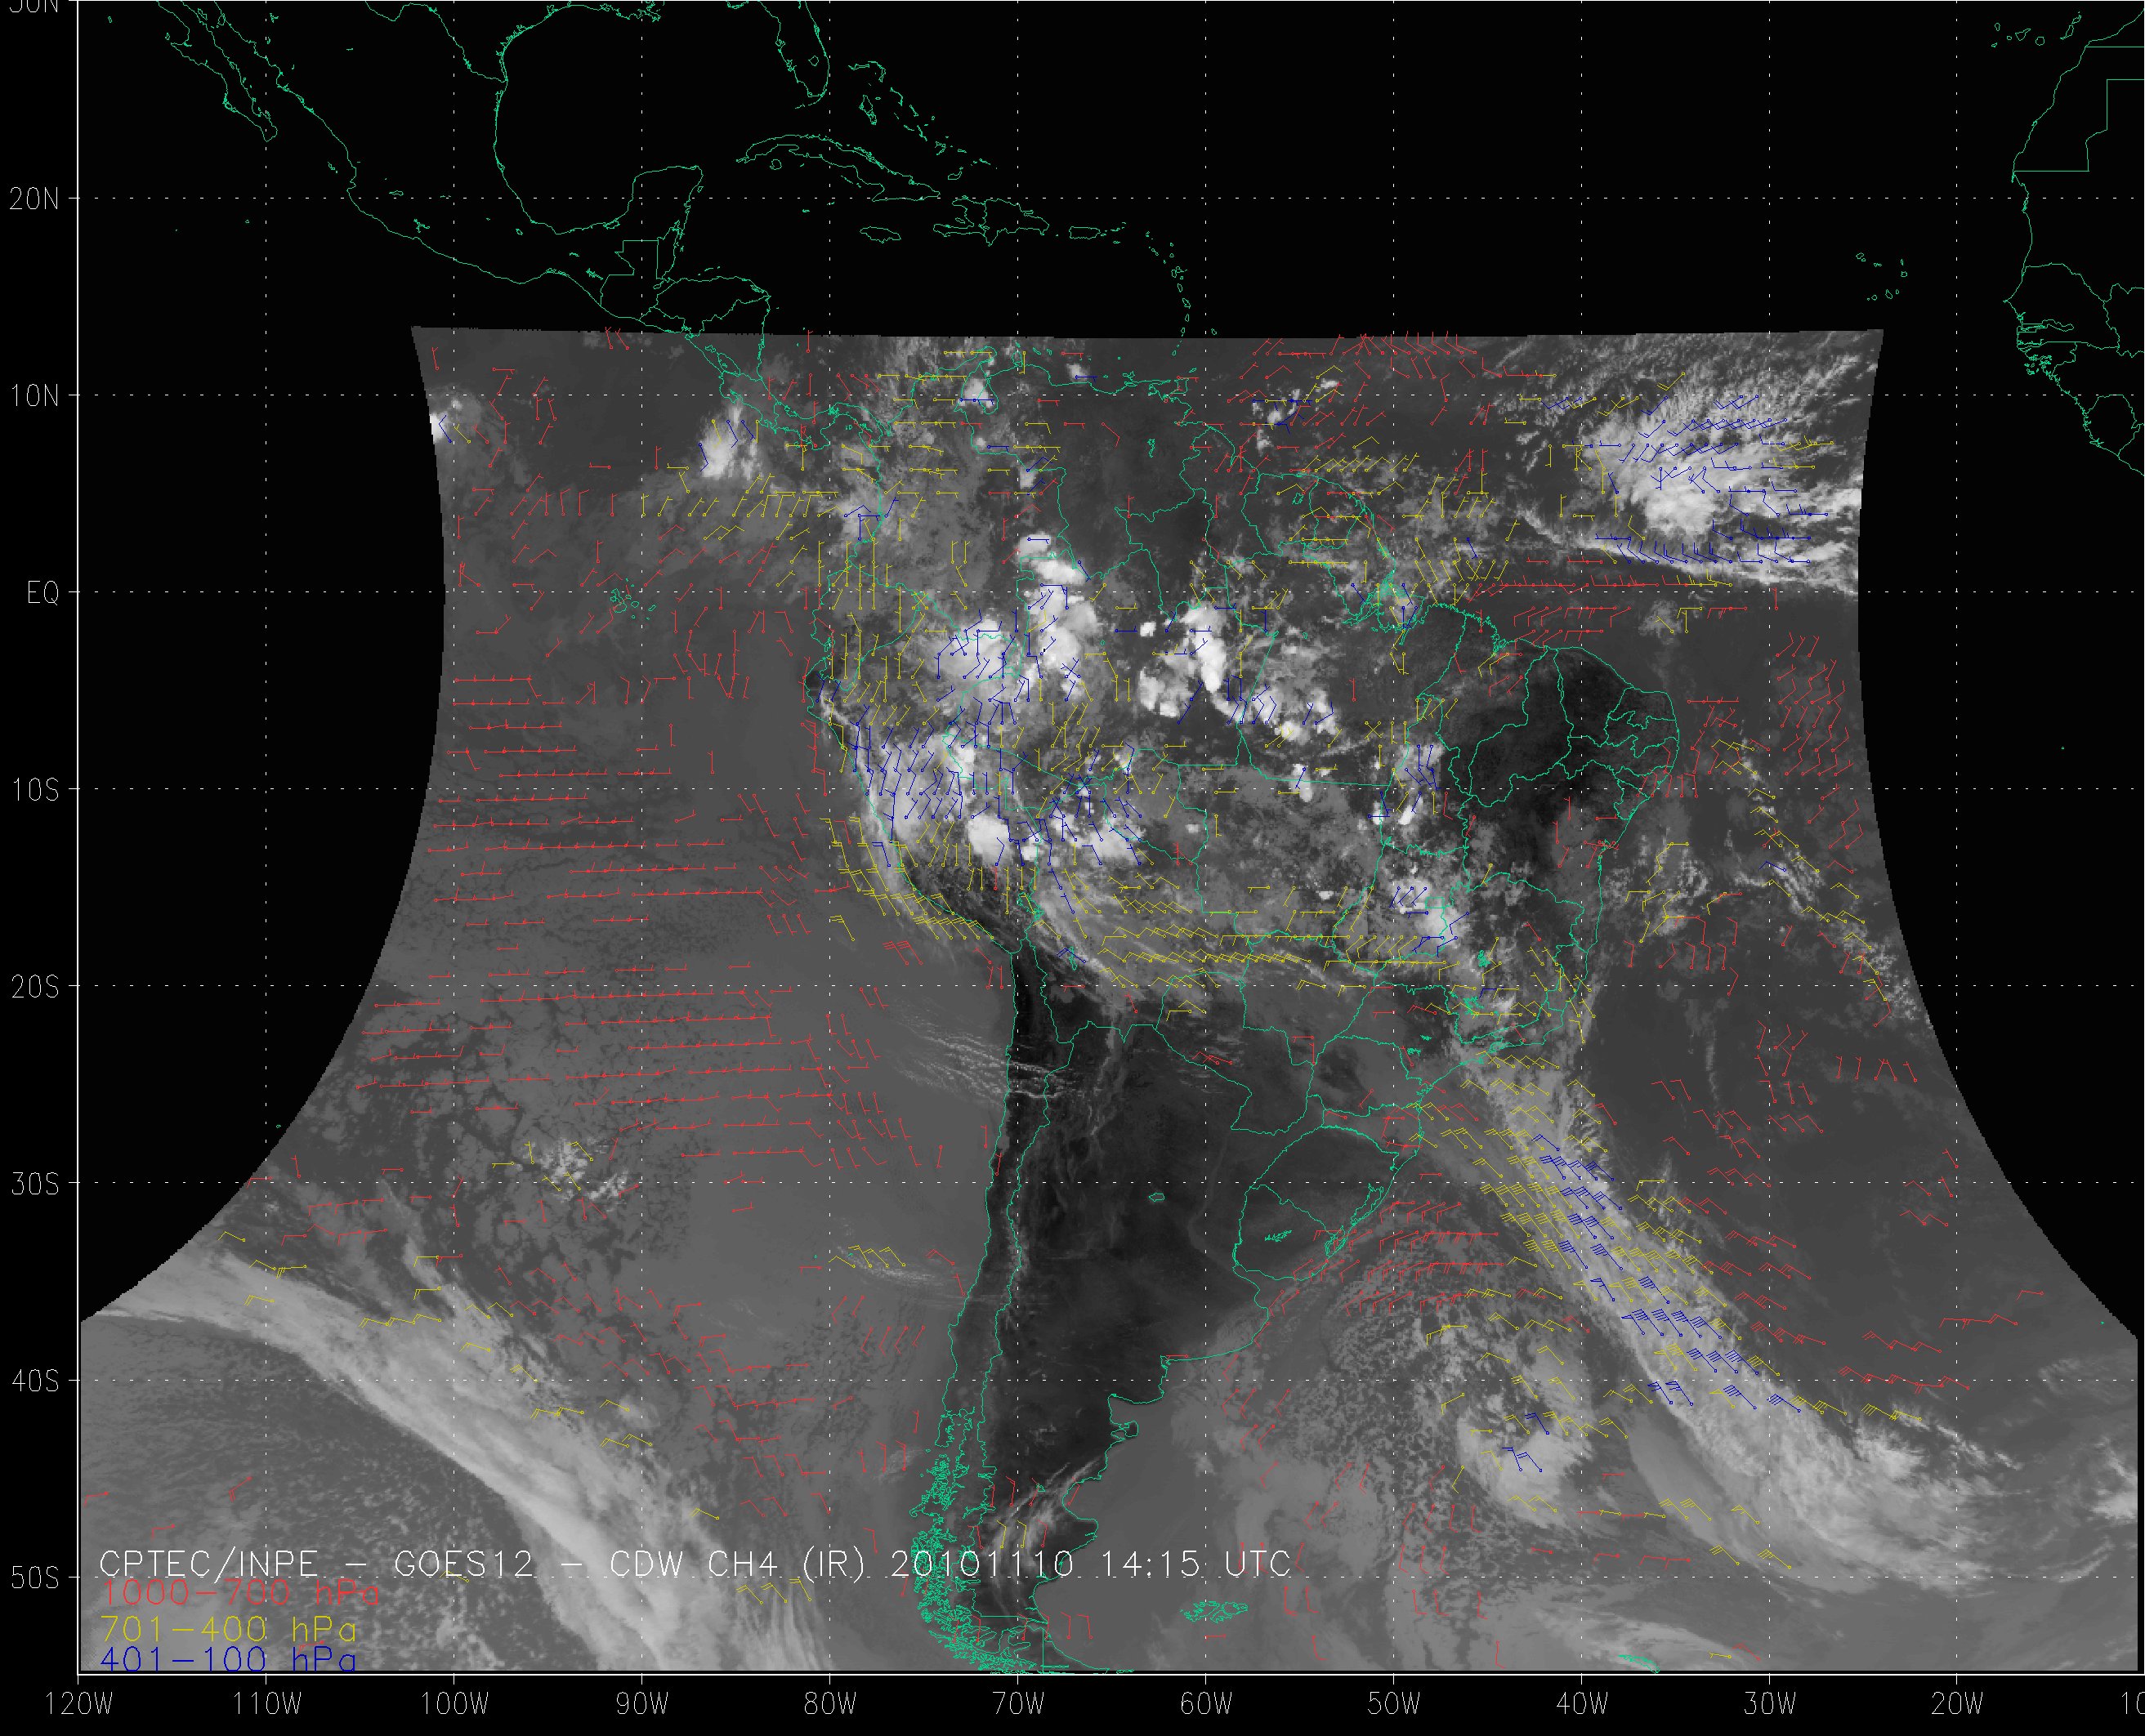
Task: Click the 50S latitude axis label
Action: click(x=35, y=1578)
